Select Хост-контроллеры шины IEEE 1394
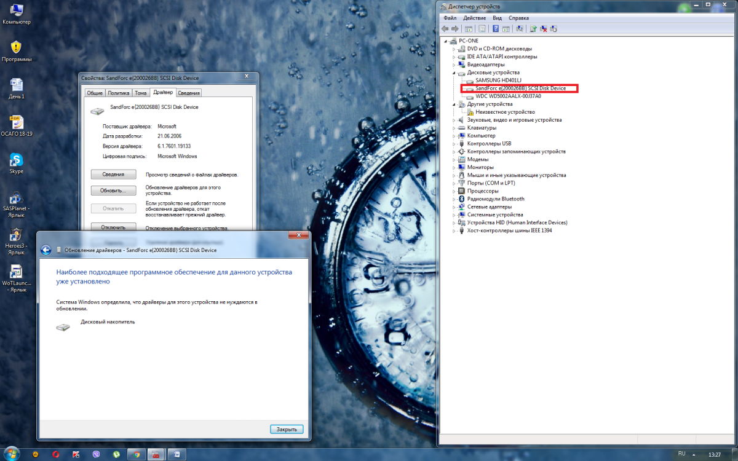The width and height of the screenshot is (738, 461). 509,230
